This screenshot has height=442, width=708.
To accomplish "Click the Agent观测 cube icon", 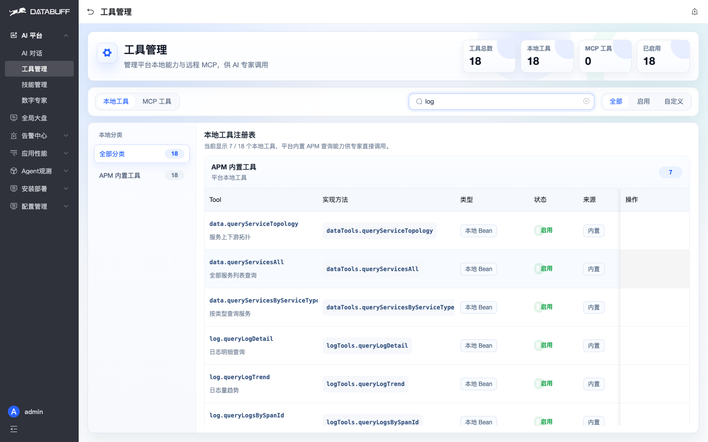I will [14, 171].
